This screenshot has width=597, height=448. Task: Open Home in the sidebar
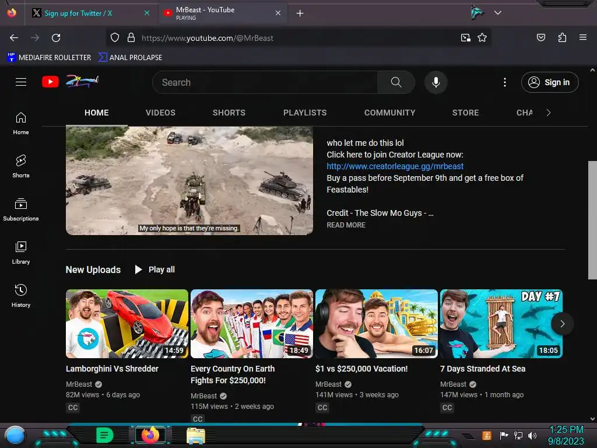pyautogui.click(x=21, y=124)
